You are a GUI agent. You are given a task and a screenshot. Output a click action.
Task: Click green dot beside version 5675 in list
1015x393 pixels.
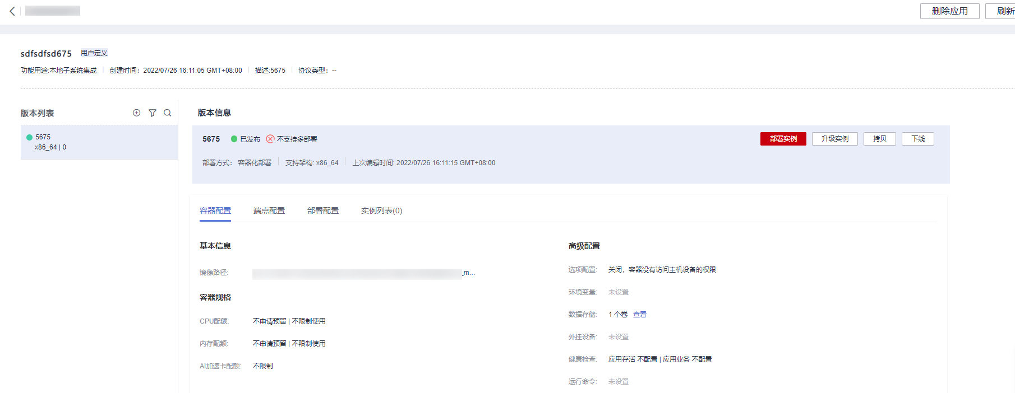(x=29, y=137)
